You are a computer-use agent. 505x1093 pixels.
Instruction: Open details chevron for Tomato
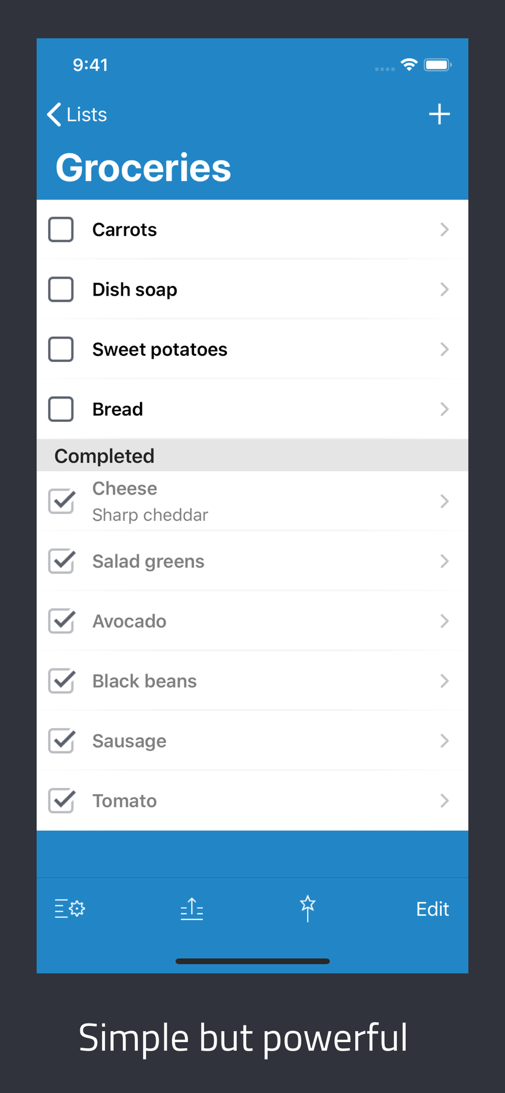coord(444,801)
